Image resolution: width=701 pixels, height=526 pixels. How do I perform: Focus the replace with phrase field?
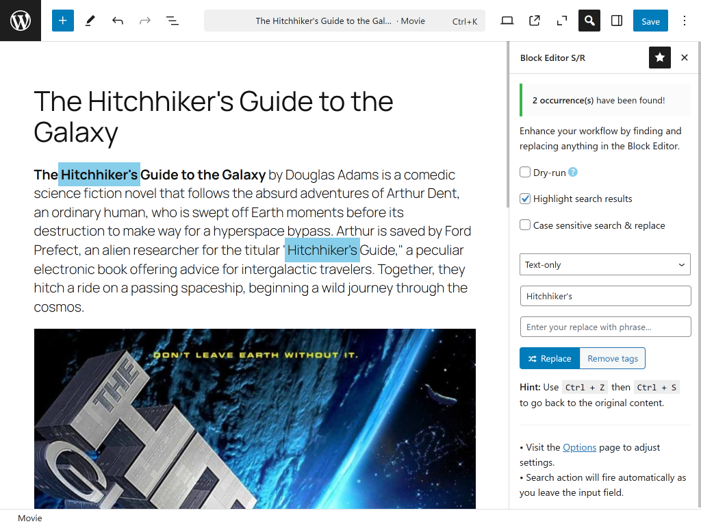[x=605, y=327]
